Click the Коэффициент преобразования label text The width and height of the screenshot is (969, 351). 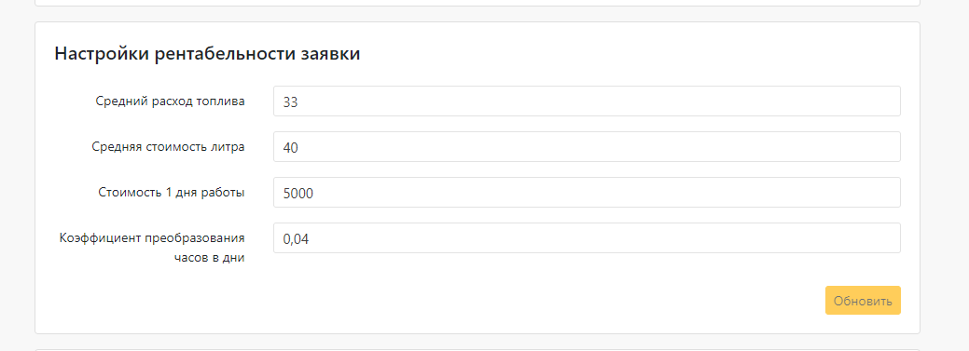(x=152, y=238)
